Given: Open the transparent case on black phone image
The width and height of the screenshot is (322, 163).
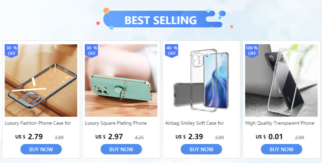Looking at the screenshot, I should click(x=281, y=80).
